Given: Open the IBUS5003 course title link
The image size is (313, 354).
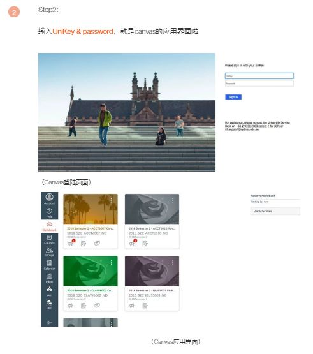Looking at the screenshot, I should coord(152,290).
